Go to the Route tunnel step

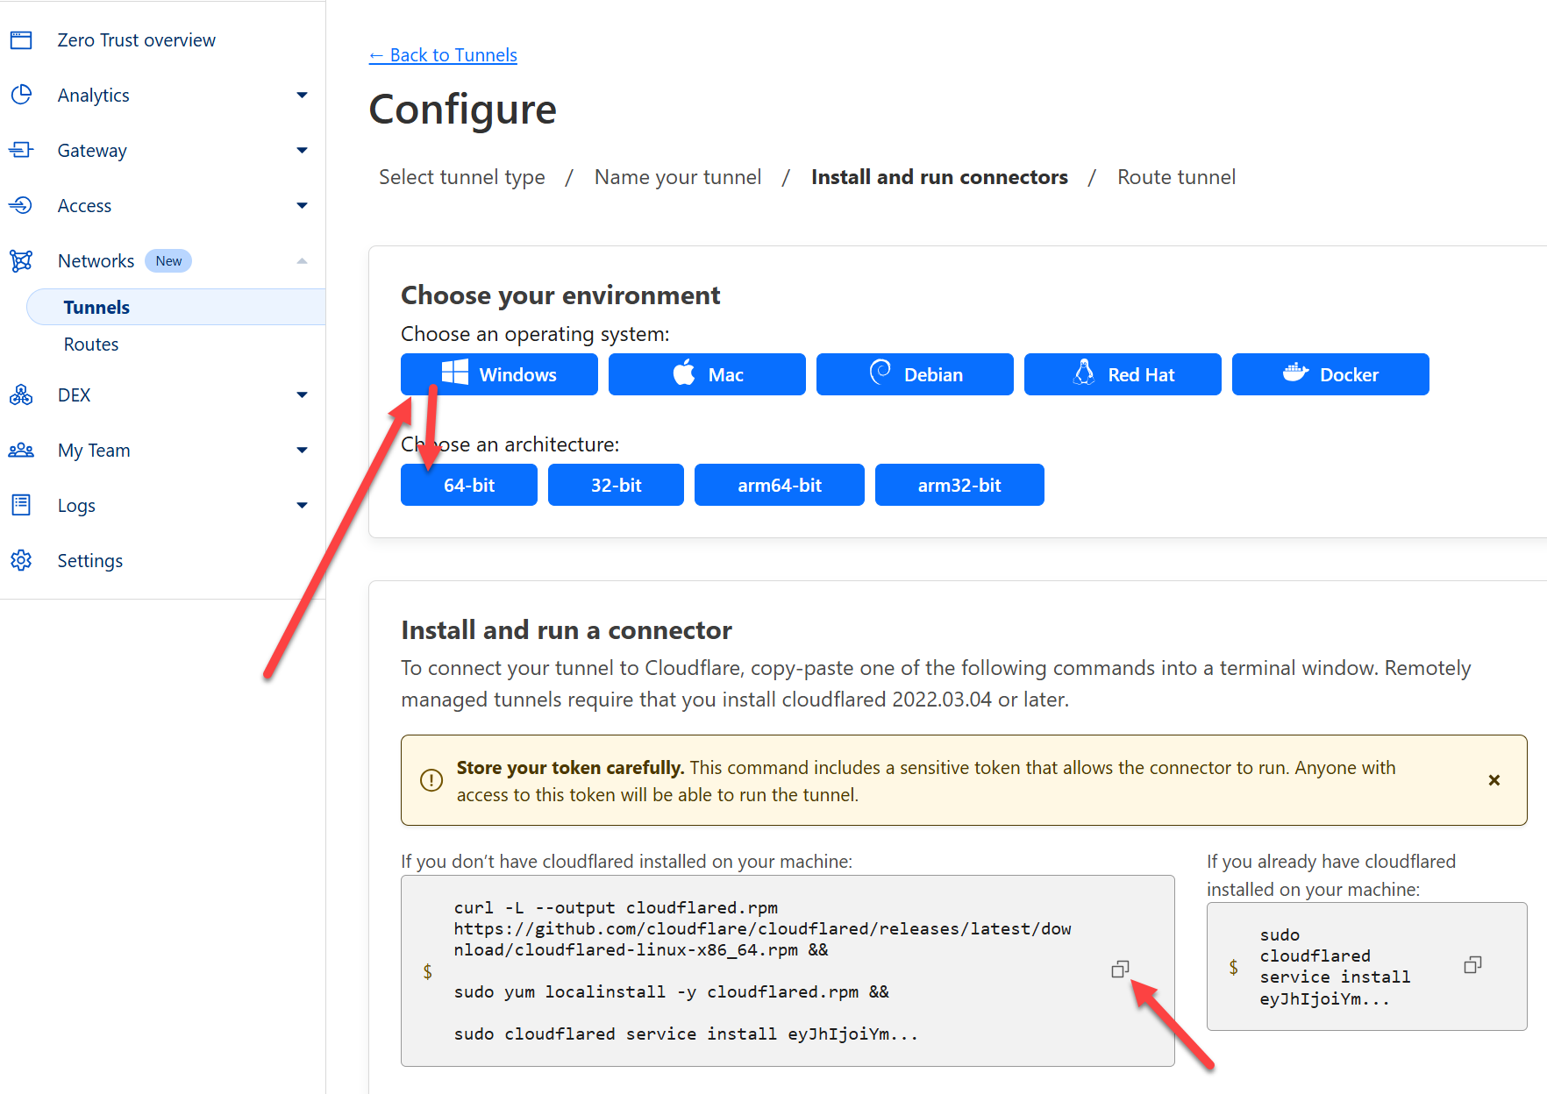(1176, 177)
